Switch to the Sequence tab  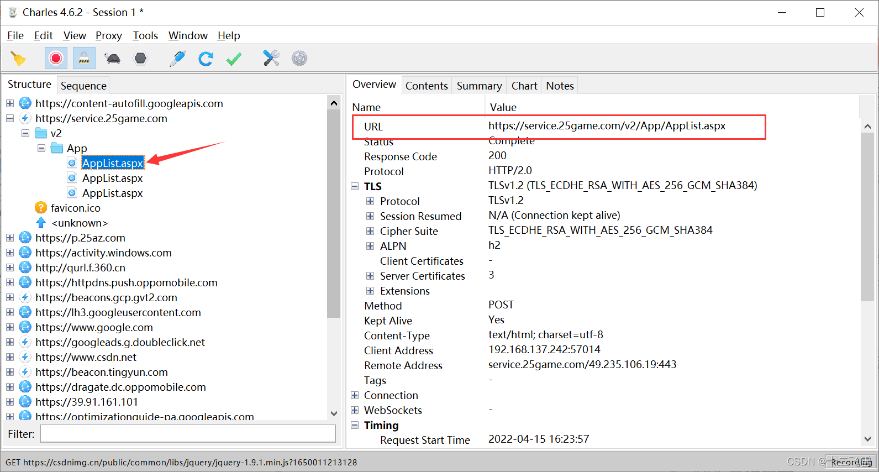[x=83, y=86]
